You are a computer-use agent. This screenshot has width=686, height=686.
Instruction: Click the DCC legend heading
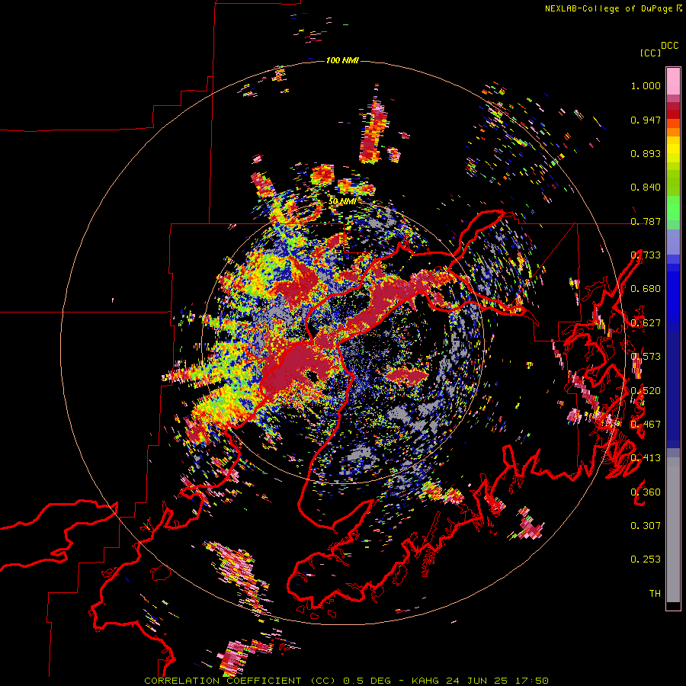670,46
